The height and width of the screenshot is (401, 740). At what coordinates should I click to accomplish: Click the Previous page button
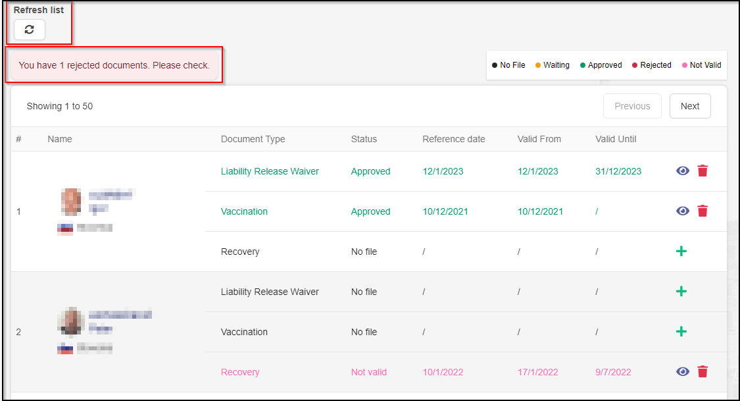coord(632,106)
